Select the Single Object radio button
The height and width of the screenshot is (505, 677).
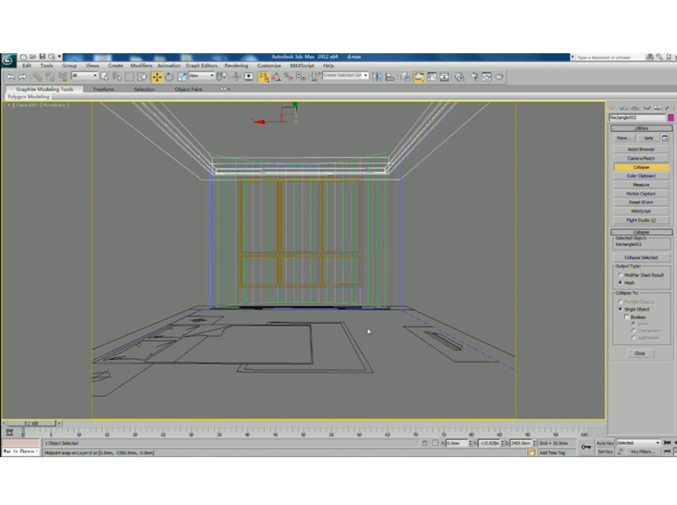(x=620, y=309)
